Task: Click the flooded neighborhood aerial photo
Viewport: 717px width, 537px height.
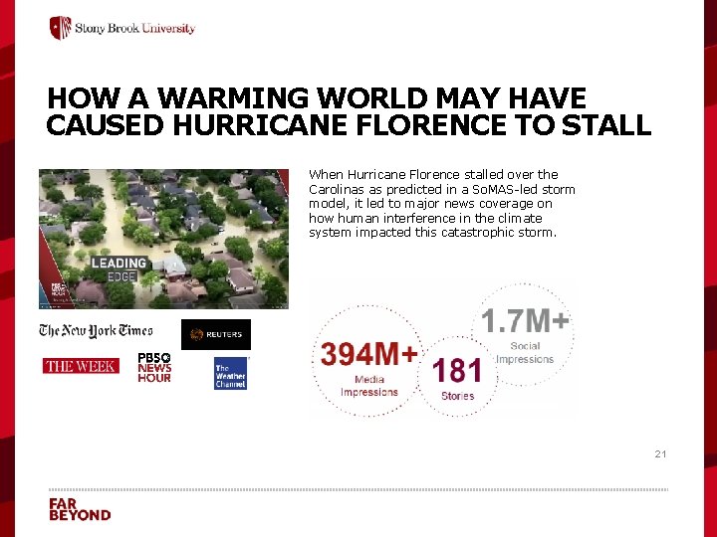Action: pyautogui.click(x=163, y=239)
